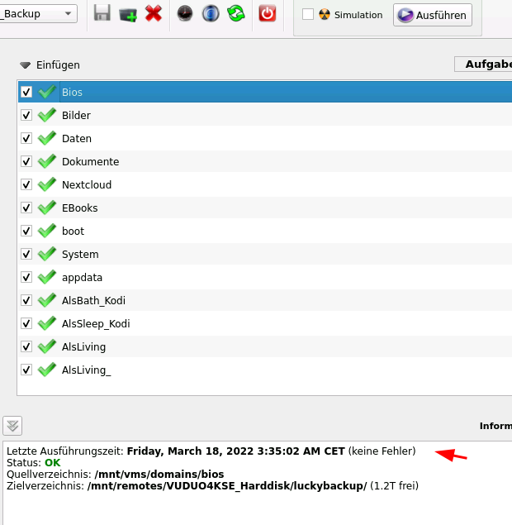Select the Nextcloud task row
512x525 pixels.
(x=265, y=184)
